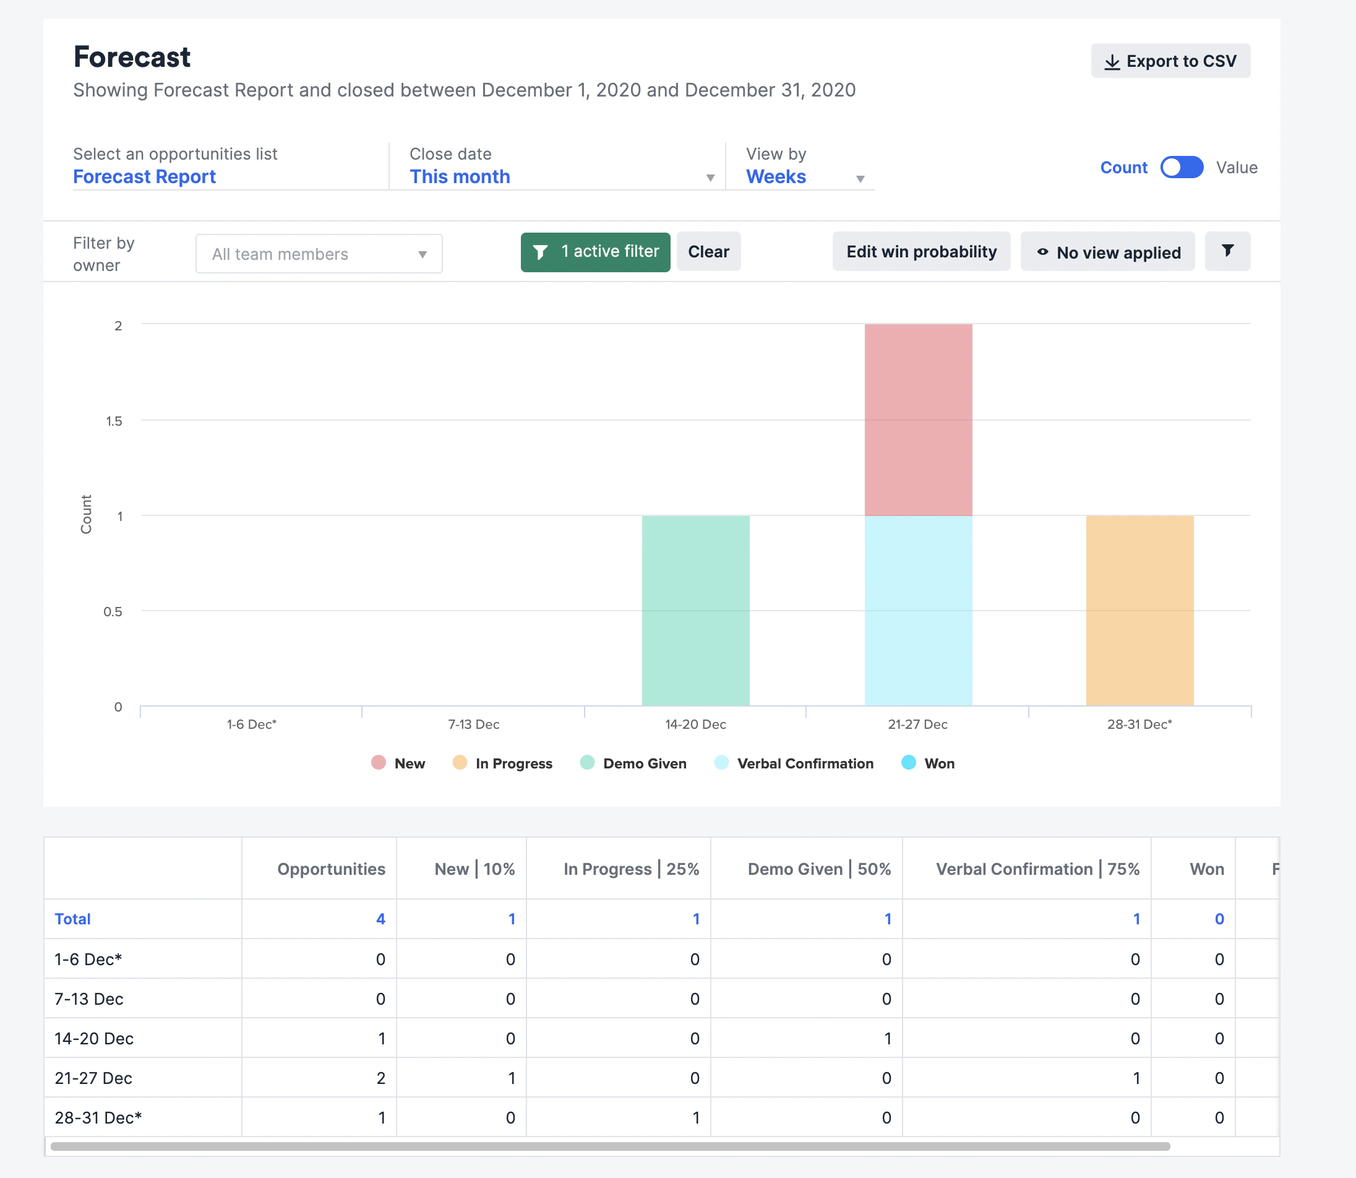Toggle Demo Given legend dot
The width and height of the screenshot is (1356, 1178).
587,762
